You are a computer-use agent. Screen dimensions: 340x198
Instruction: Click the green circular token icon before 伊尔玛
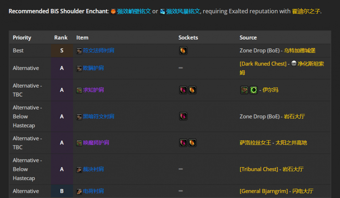coord(253,90)
